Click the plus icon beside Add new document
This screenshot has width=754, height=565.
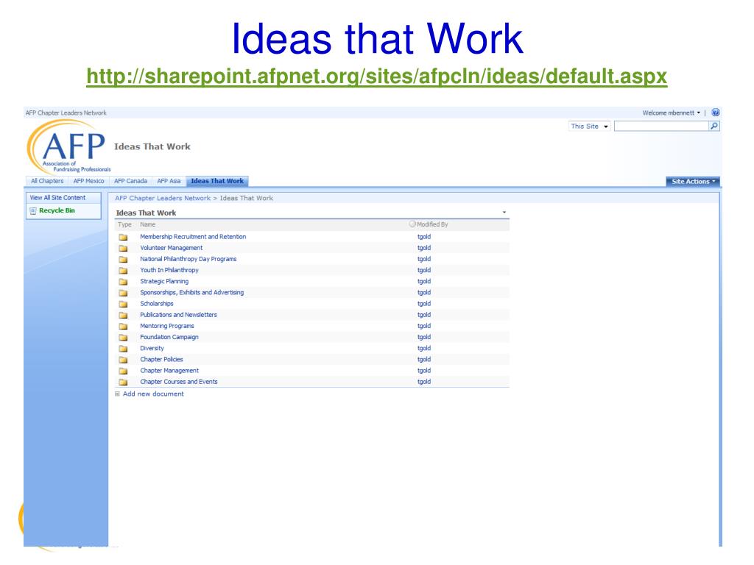point(117,394)
